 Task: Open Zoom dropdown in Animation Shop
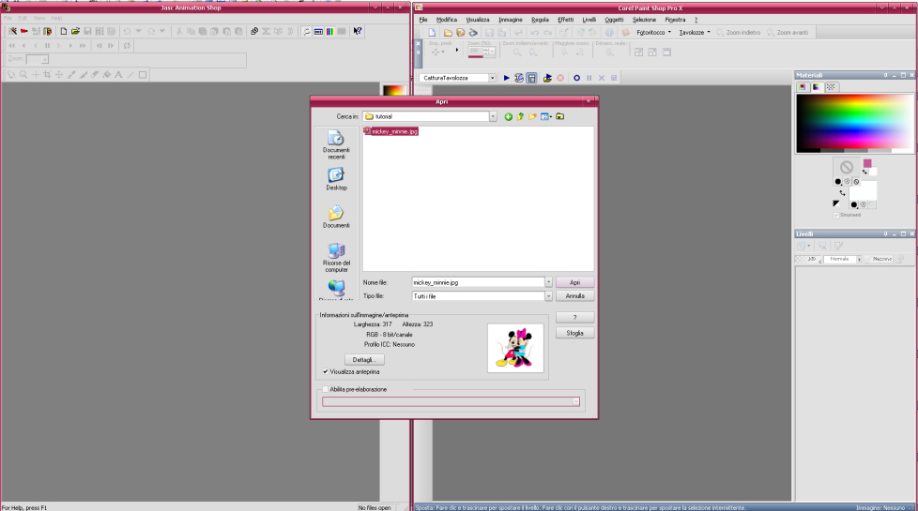click(44, 60)
